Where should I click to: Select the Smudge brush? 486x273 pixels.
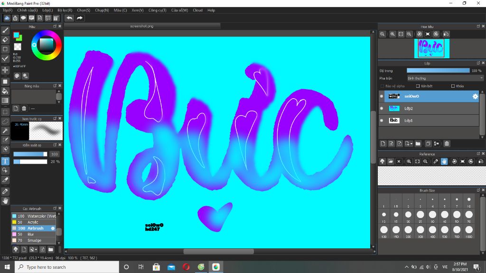(x=34, y=240)
